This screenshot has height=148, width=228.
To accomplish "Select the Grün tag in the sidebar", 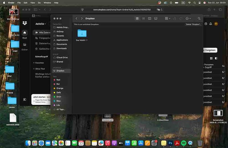I will (59, 97).
